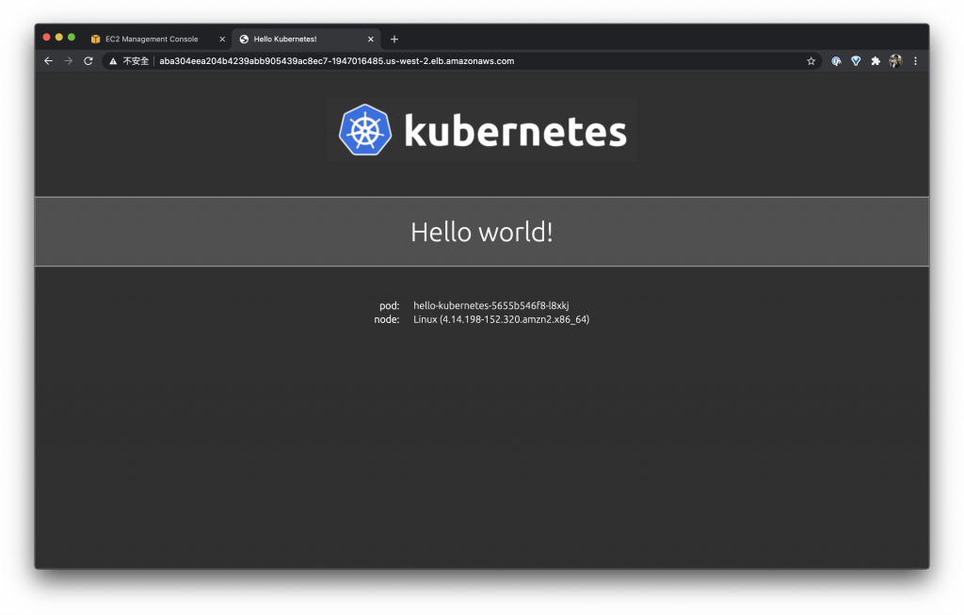Click pod name hello-kubernetes-5655b546f8-l8xkj
Screen dimensions: 964x615
(x=490, y=306)
